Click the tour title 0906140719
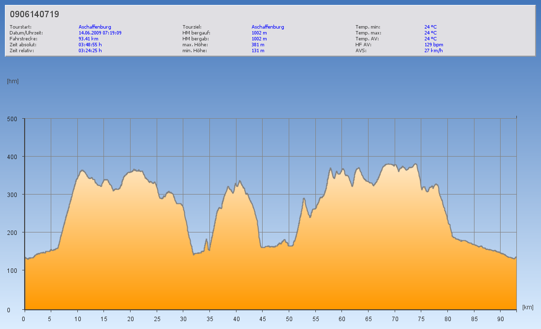 34,14
